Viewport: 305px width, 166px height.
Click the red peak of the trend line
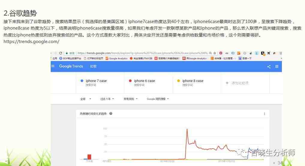(187, 130)
